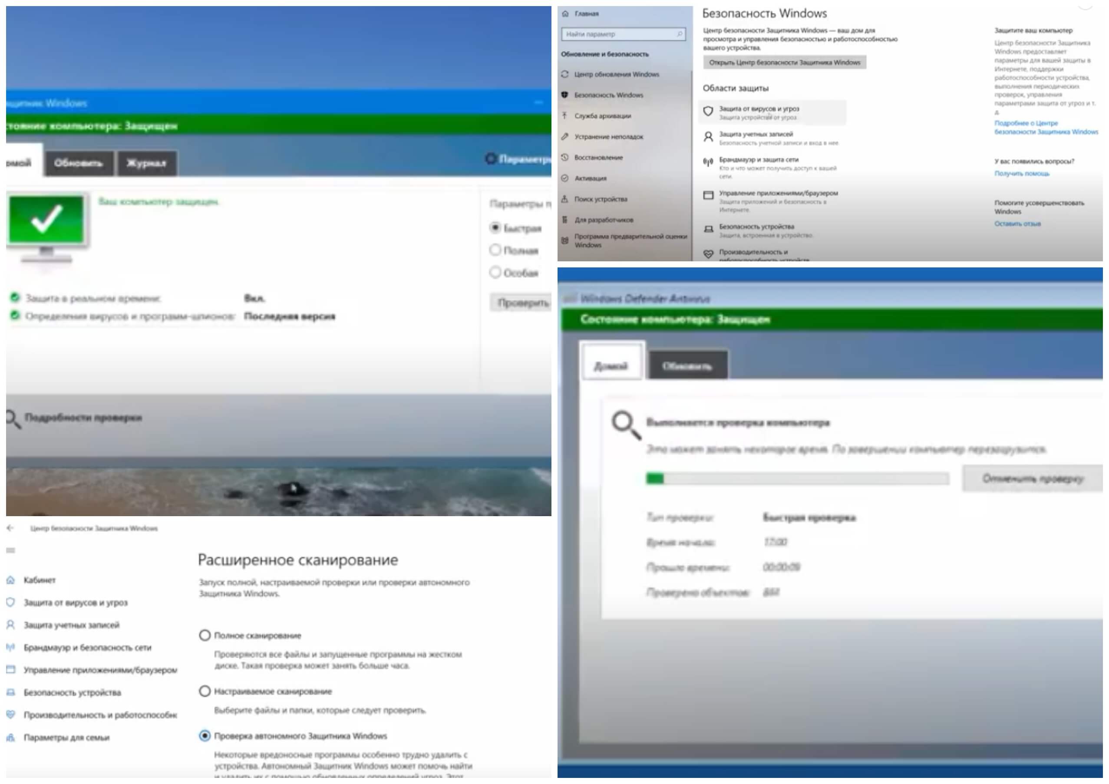Click the green check next to Защита в реальном времени

pos(15,297)
